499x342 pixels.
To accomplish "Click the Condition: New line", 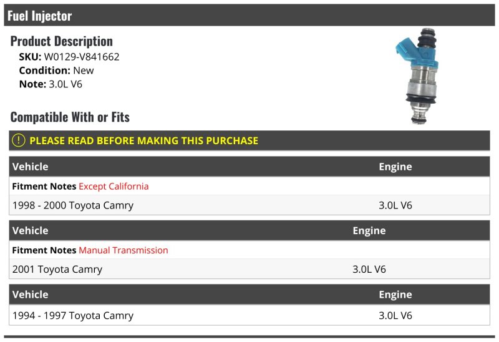I will coord(56,71).
